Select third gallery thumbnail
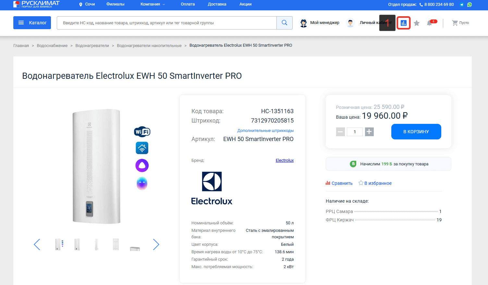 click(x=96, y=244)
